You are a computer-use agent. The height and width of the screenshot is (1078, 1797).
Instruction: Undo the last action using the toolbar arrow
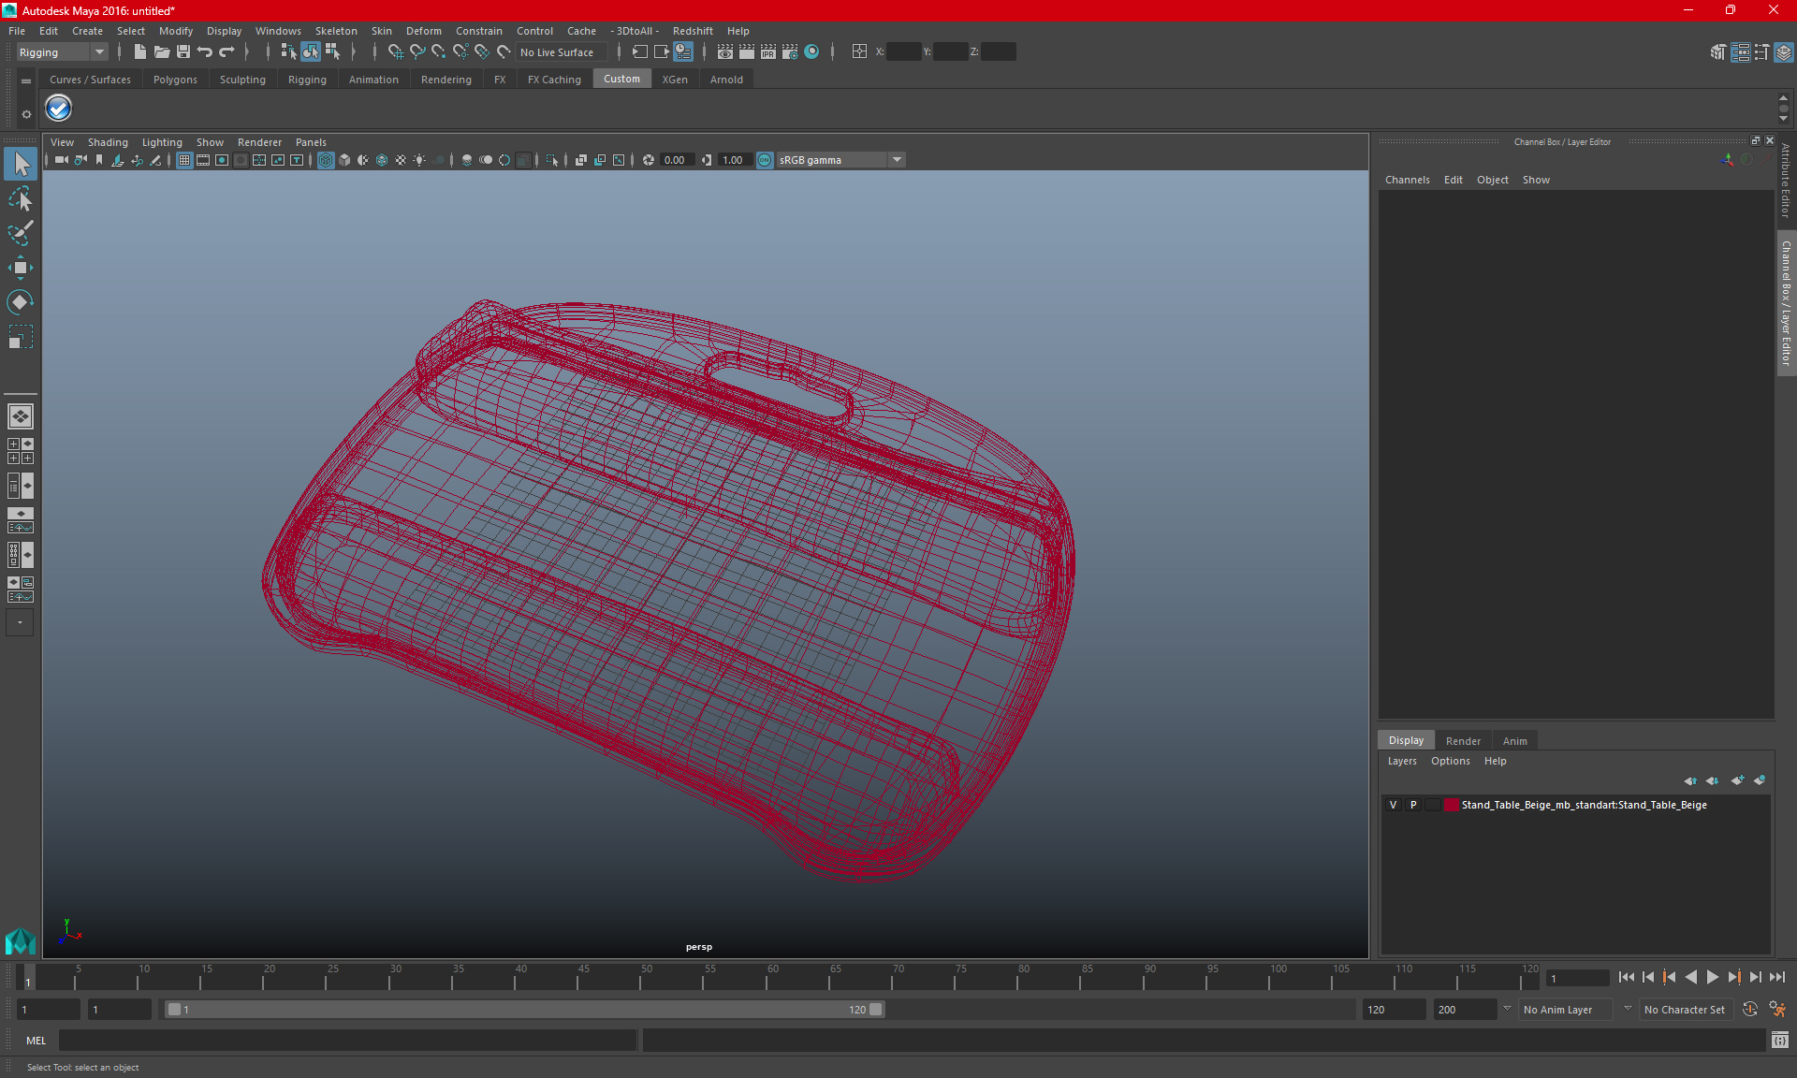(x=204, y=52)
